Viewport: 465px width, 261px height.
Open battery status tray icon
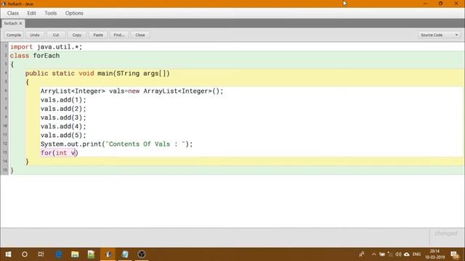[382, 254]
